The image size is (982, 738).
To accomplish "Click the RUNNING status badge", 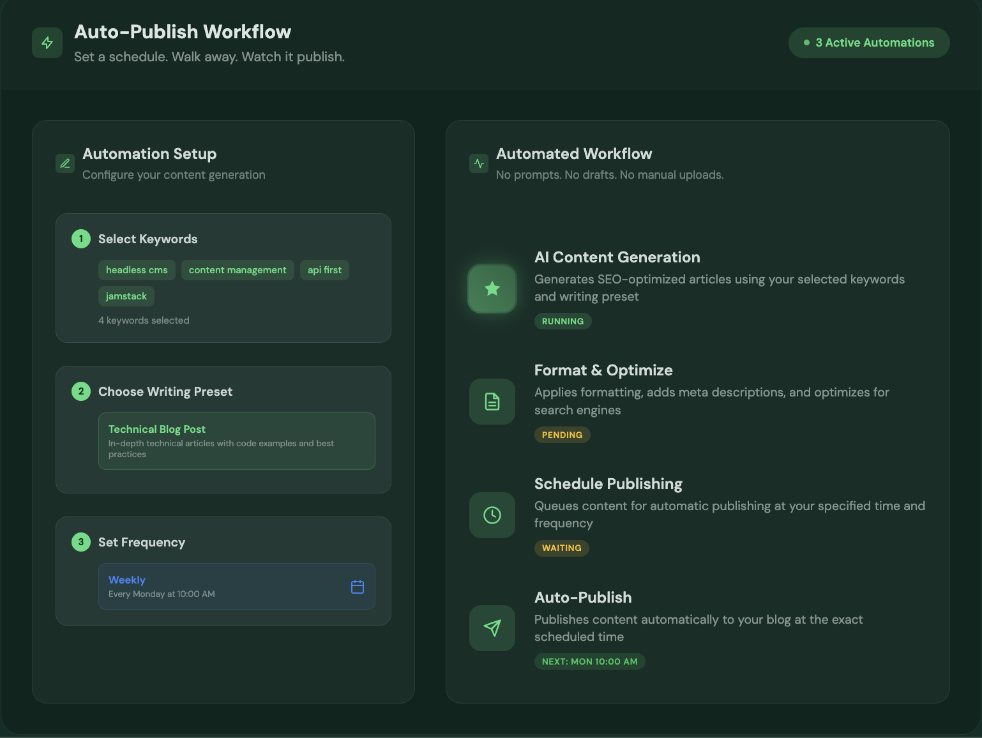I will (x=563, y=321).
